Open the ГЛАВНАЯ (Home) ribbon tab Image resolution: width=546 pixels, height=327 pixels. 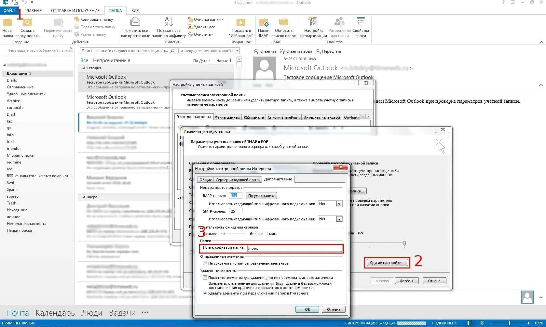pyautogui.click(x=33, y=10)
